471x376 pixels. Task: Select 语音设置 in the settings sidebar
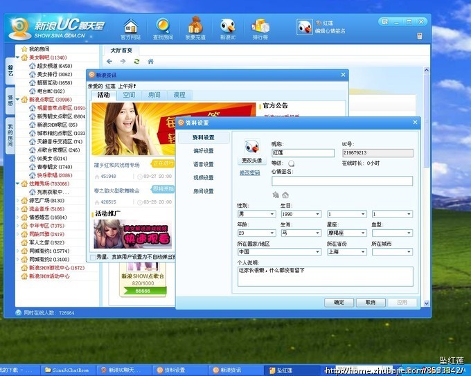point(204,164)
